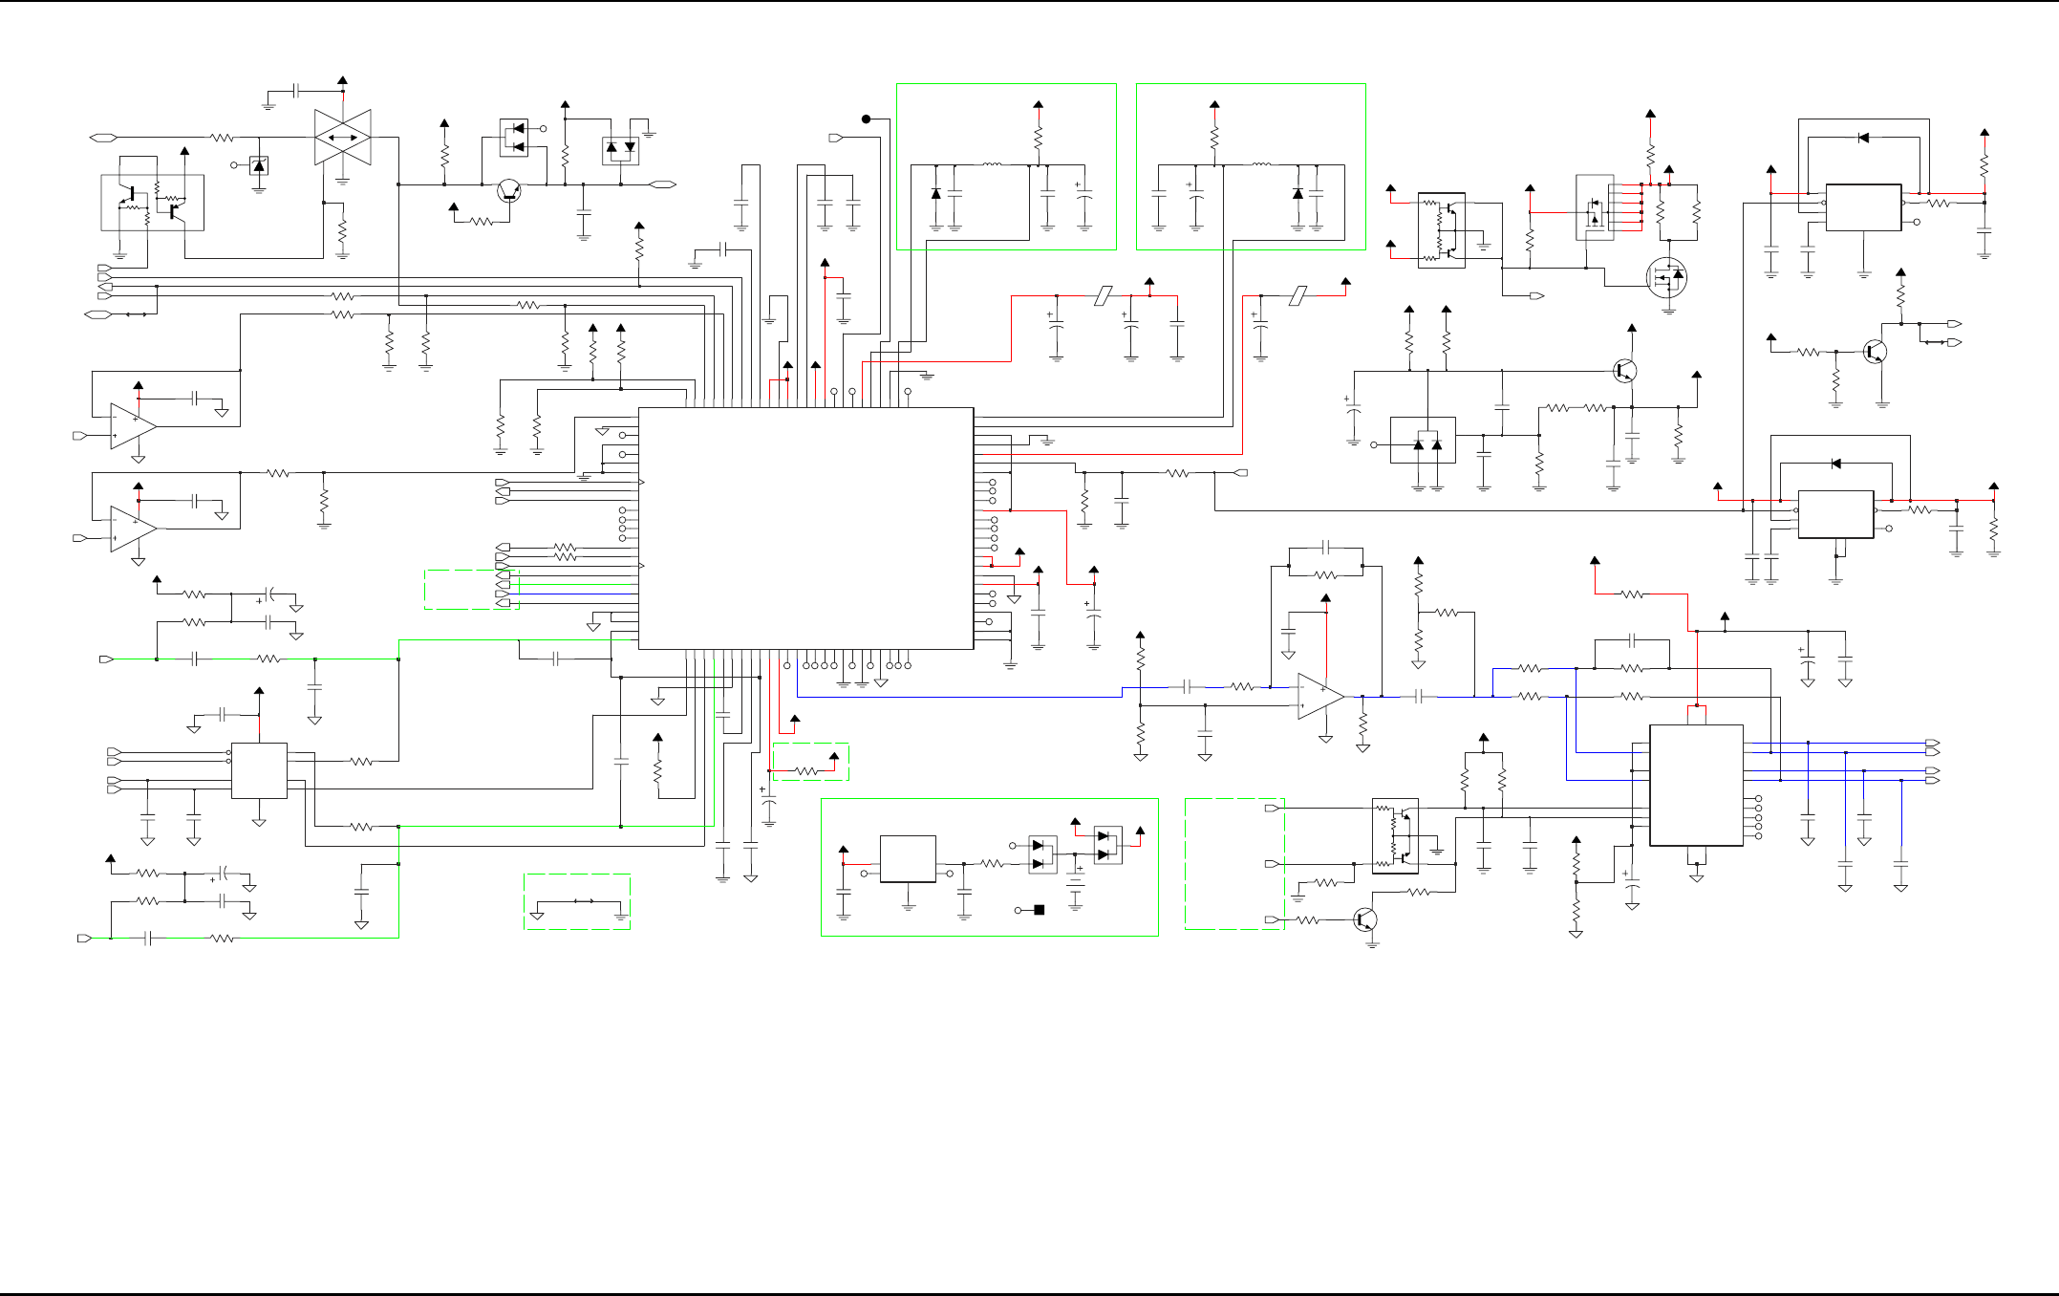Screen dimensions: 2059x1296
Task: Select the dual-diode box next to the battery
Action: (x=1107, y=846)
